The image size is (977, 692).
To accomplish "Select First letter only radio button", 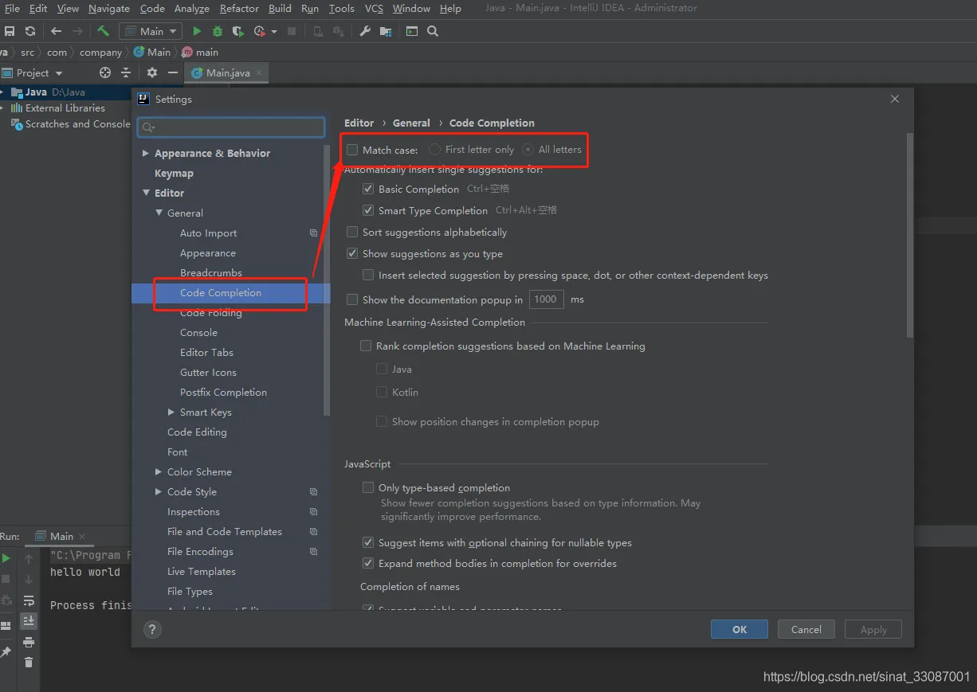I will point(434,150).
